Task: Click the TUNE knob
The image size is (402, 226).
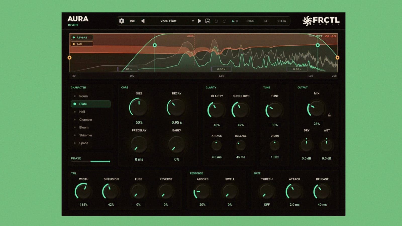Action: coord(274,110)
